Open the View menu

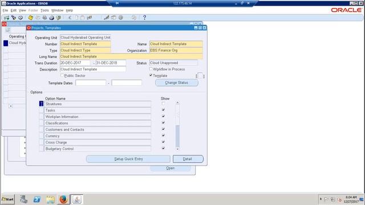[22, 10]
